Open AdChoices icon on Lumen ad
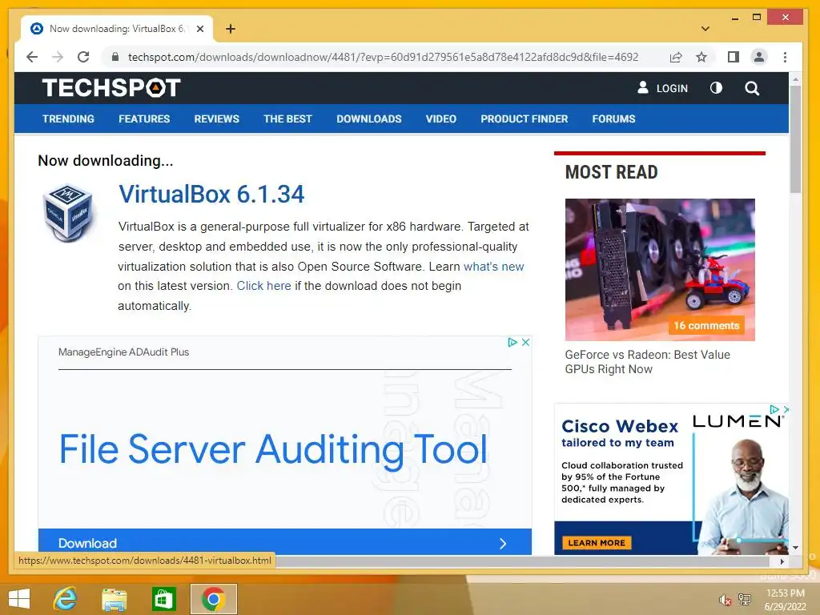 (x=774, y=409)
